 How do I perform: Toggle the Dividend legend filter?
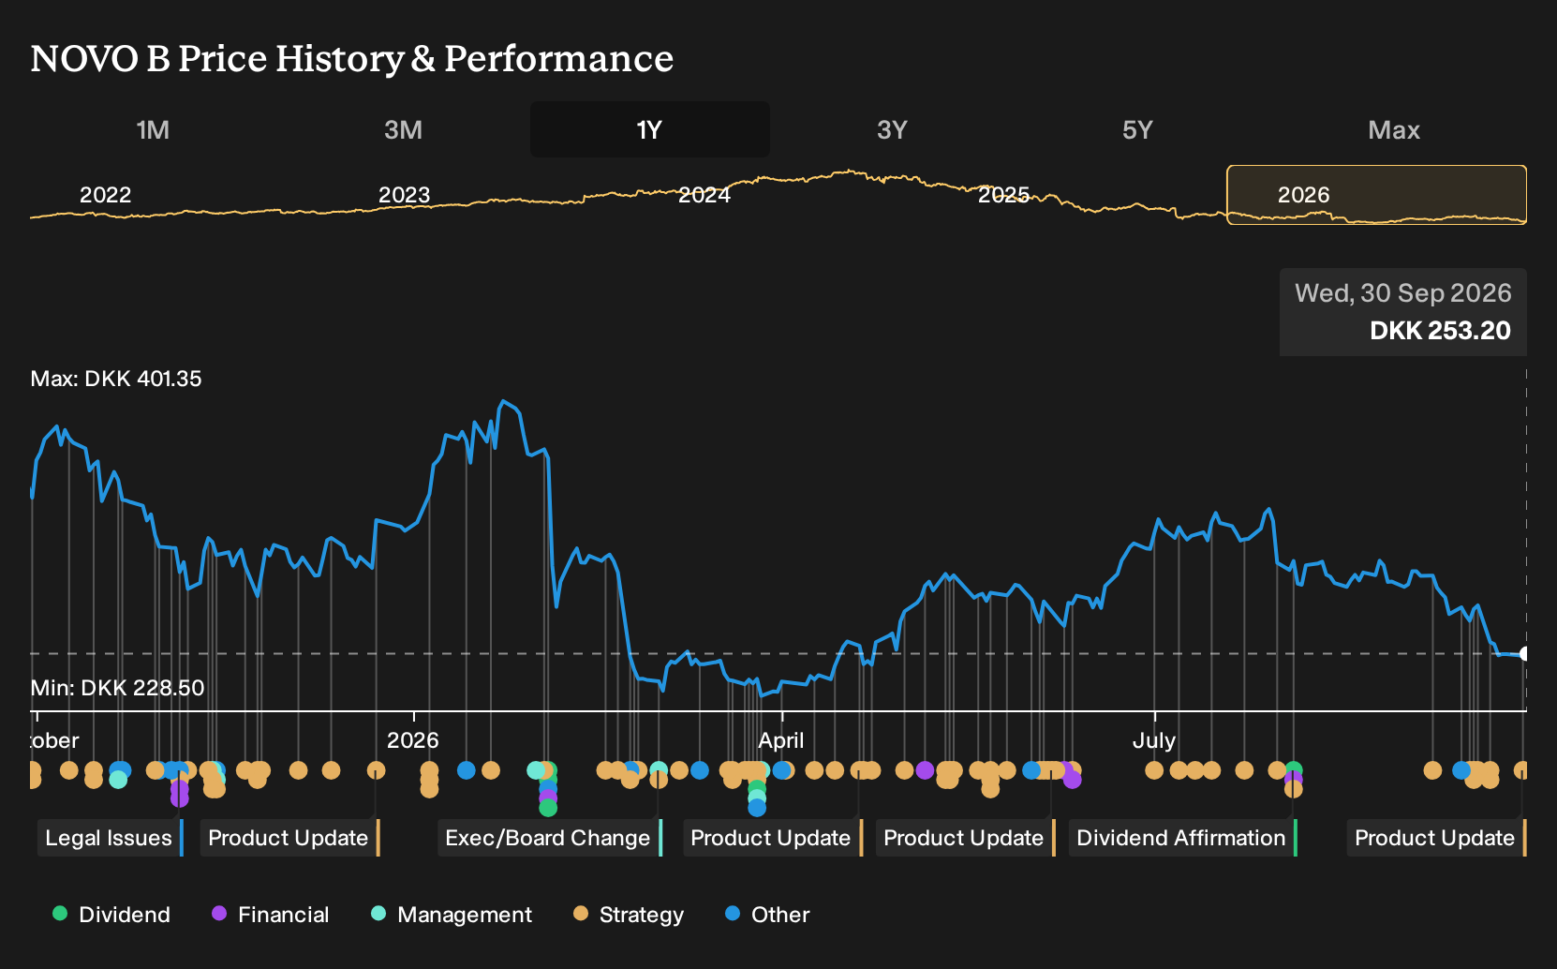(111, 915)
